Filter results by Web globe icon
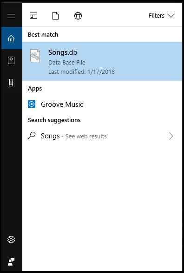The image size is (184, 273). point(78,16)
